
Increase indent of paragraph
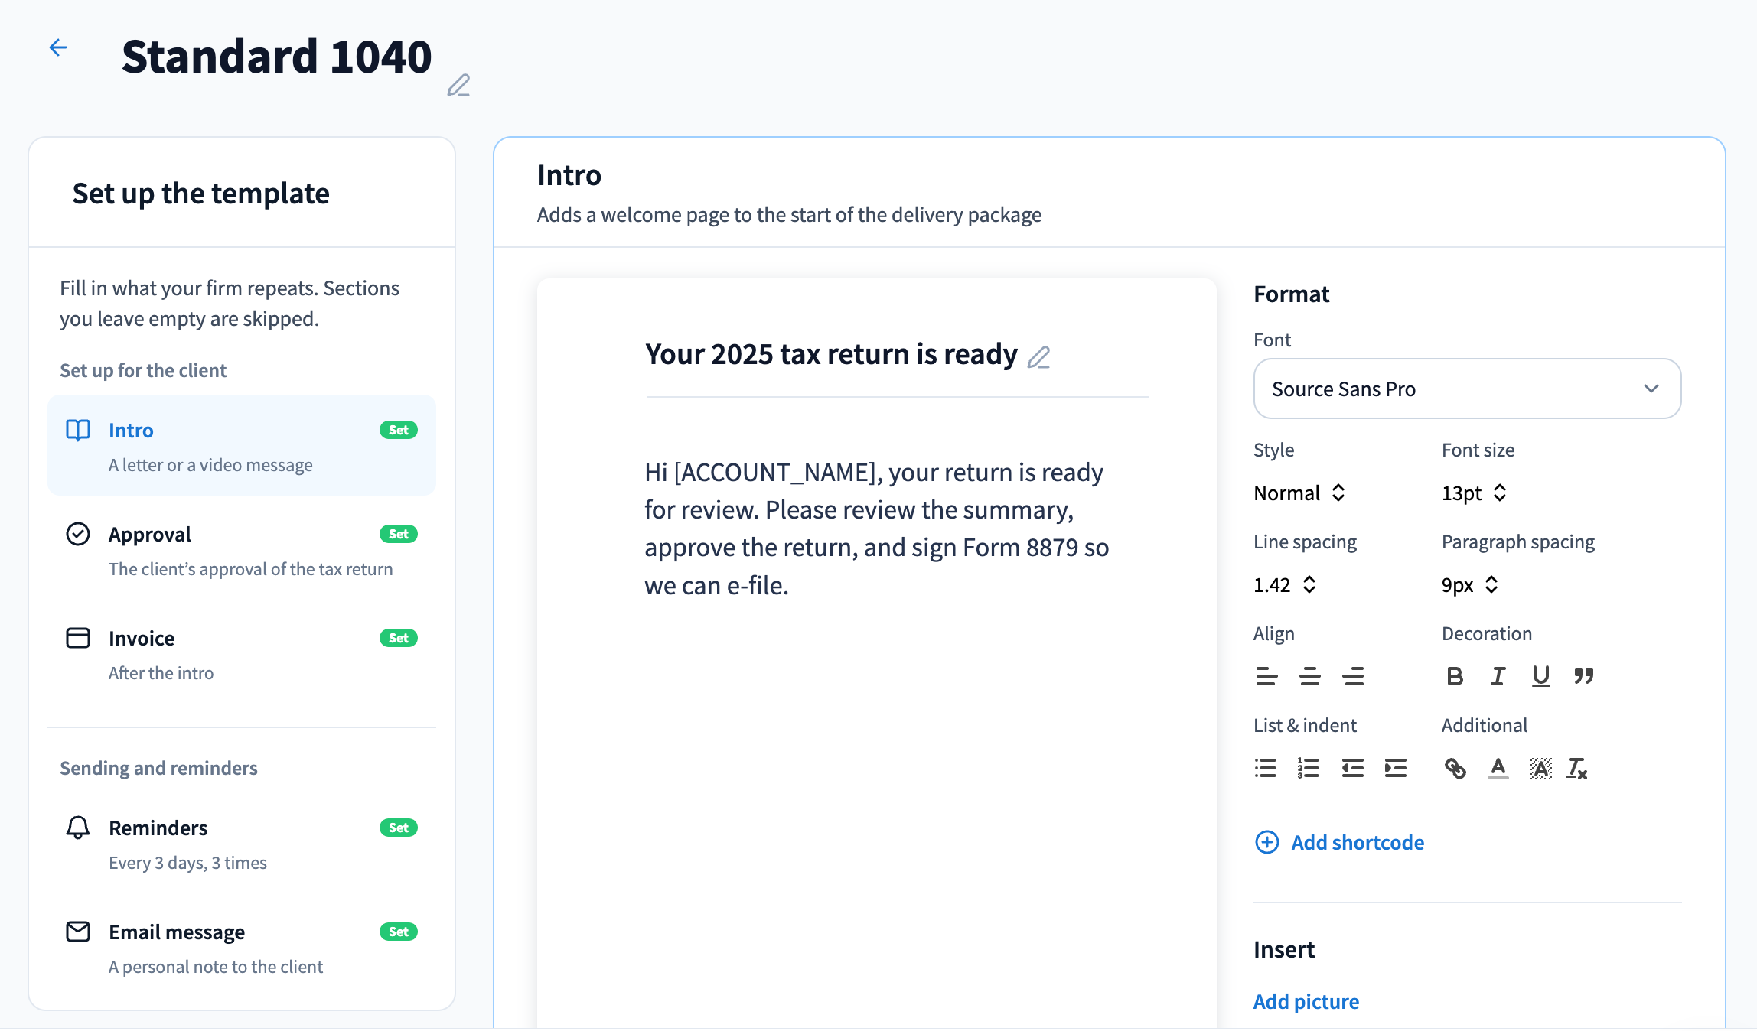click(1395, 768)
